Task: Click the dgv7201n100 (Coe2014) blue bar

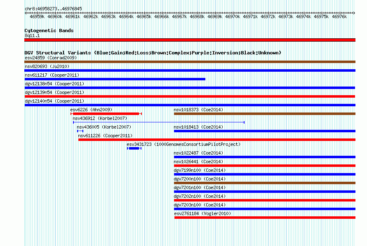Action: pos(265,192)
